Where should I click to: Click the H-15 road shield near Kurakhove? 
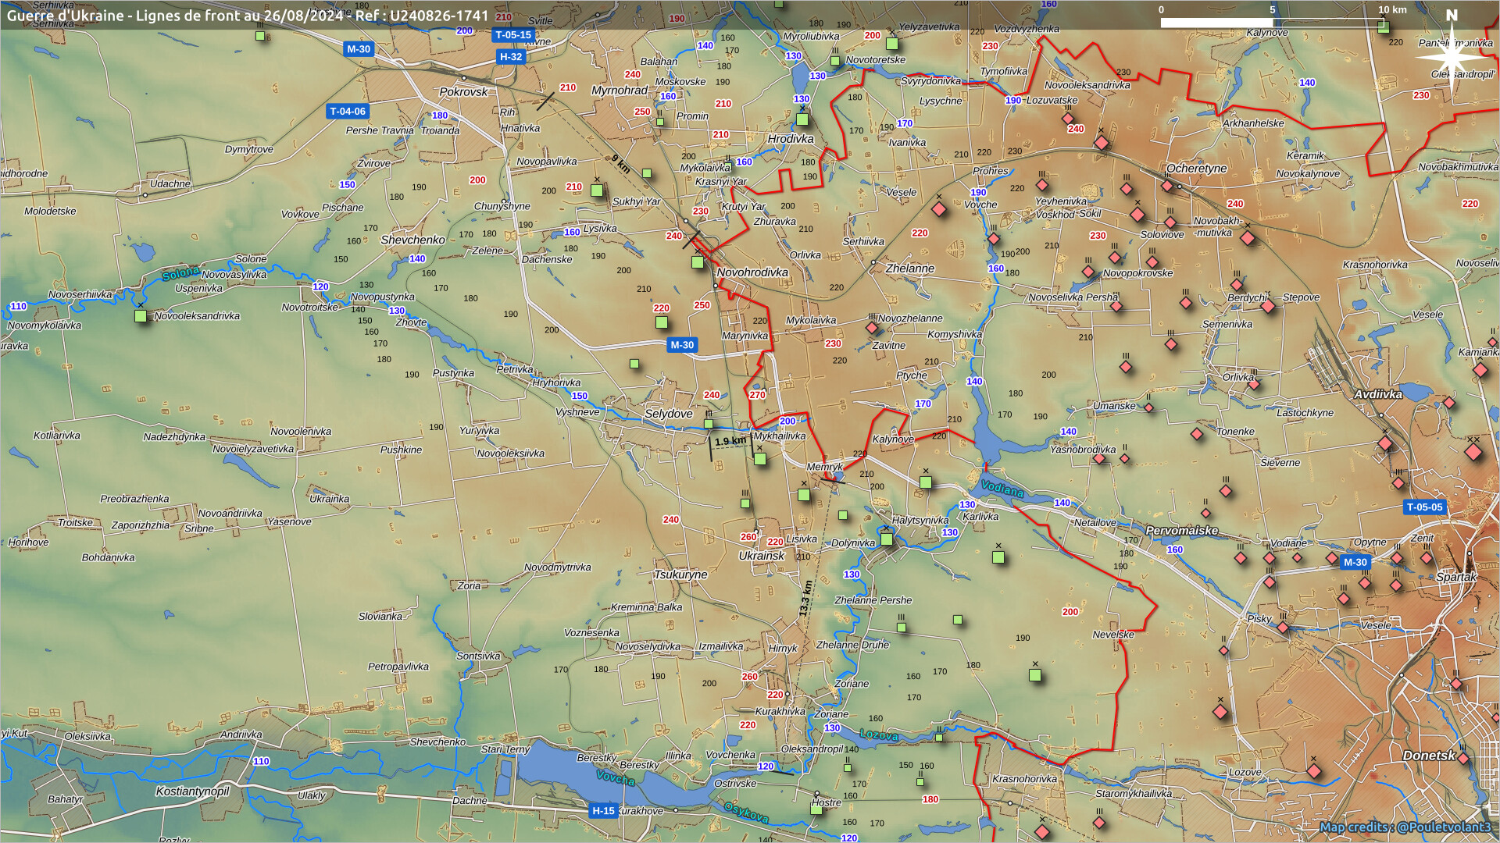[603, 811]
